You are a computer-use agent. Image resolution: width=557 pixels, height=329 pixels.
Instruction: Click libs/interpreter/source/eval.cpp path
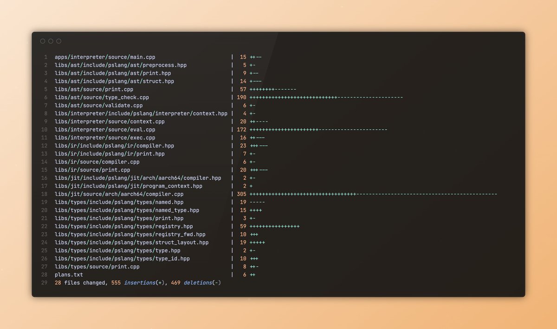tap(105, 130)
